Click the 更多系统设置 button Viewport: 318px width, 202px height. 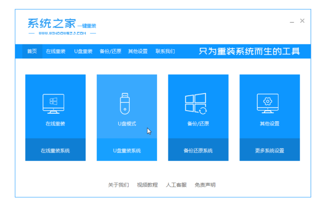tap(269, 150)
